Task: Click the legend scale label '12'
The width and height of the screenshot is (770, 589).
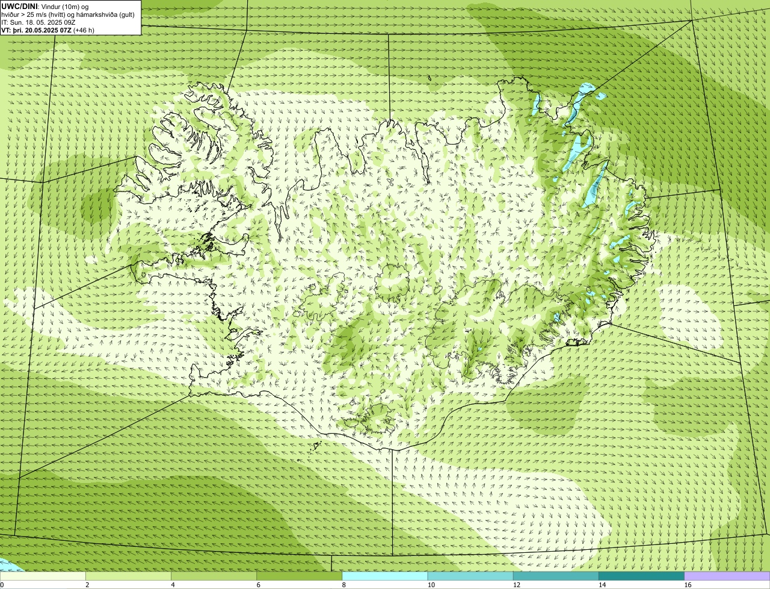Action: [517, 585]
